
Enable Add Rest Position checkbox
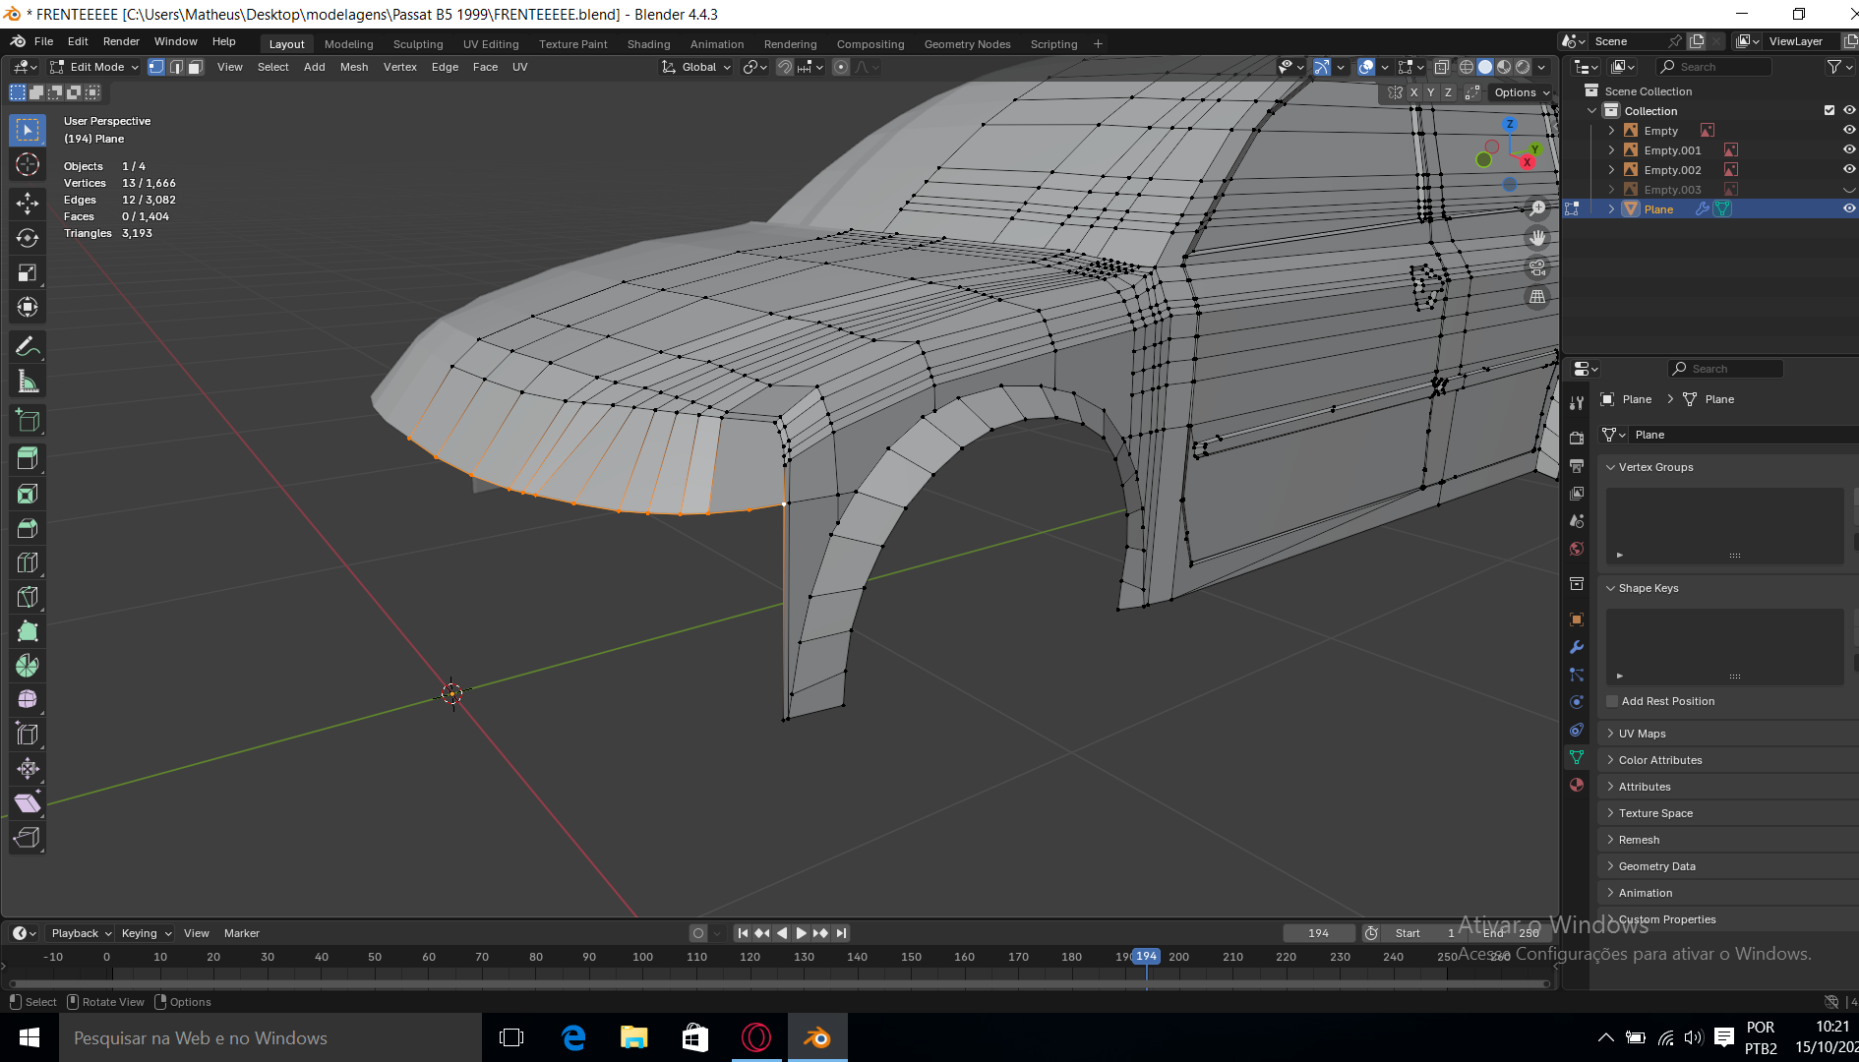click(1612, 701)
